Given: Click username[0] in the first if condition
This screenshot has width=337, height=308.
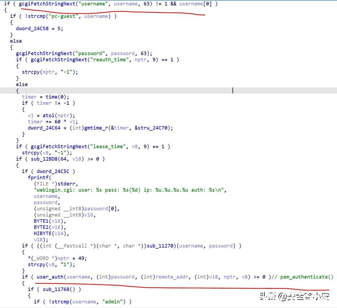Looking at the screenshot, I should click(196, 4).
